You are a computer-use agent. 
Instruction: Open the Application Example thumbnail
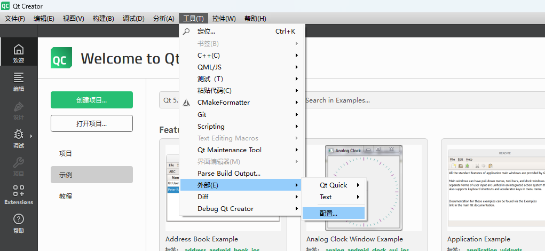(496, 188)
